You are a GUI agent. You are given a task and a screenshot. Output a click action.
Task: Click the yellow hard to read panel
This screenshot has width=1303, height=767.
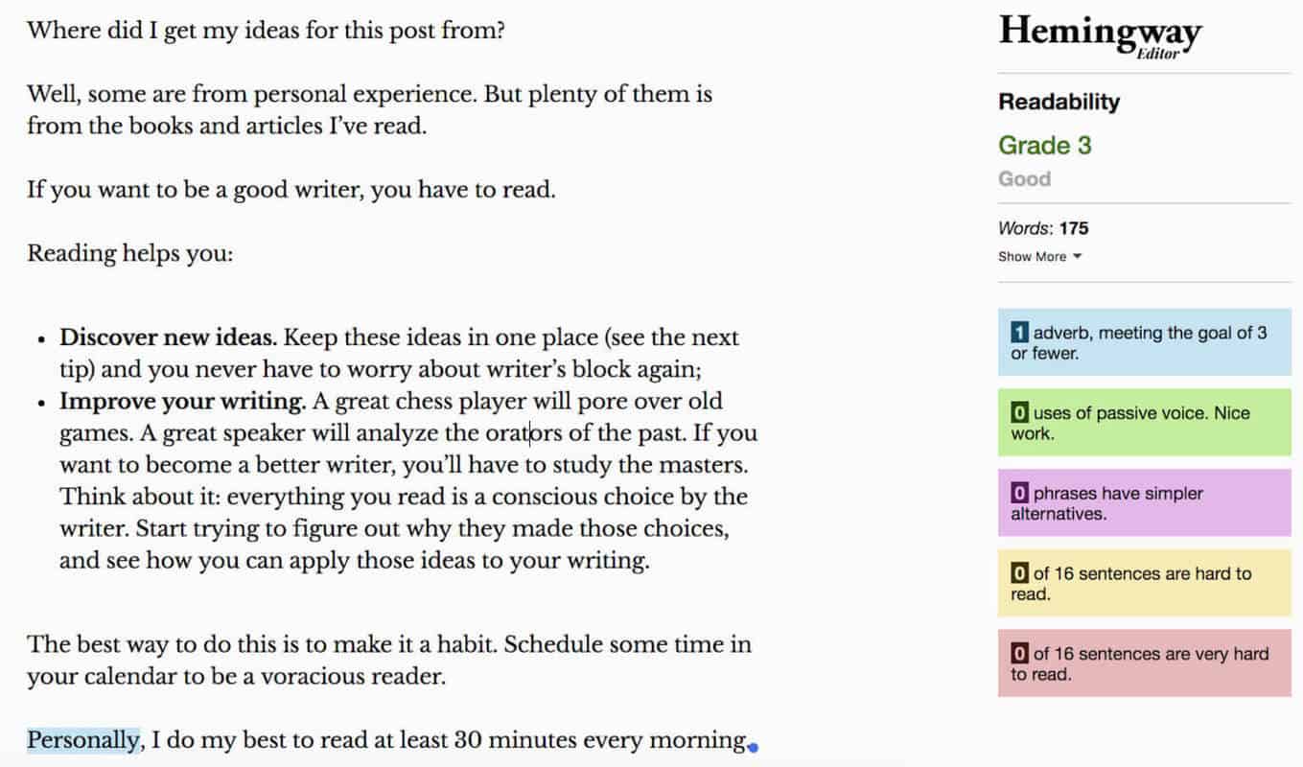[x=1144, y=583]
